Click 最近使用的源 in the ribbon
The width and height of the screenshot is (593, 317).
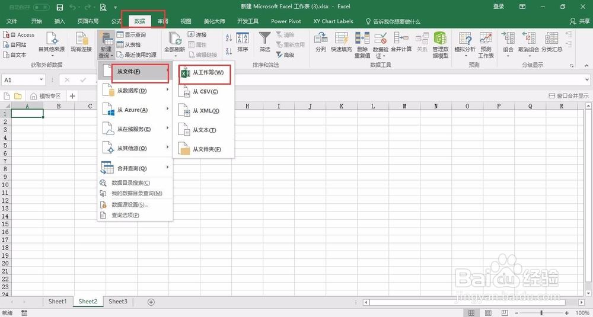136,55
